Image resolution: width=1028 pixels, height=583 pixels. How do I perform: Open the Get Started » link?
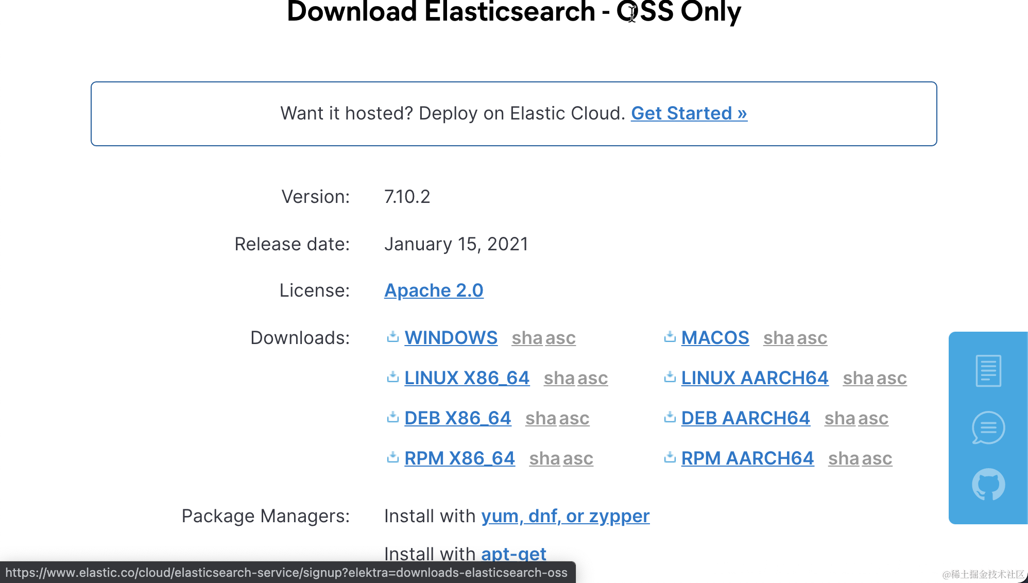[x=689, y=113]
